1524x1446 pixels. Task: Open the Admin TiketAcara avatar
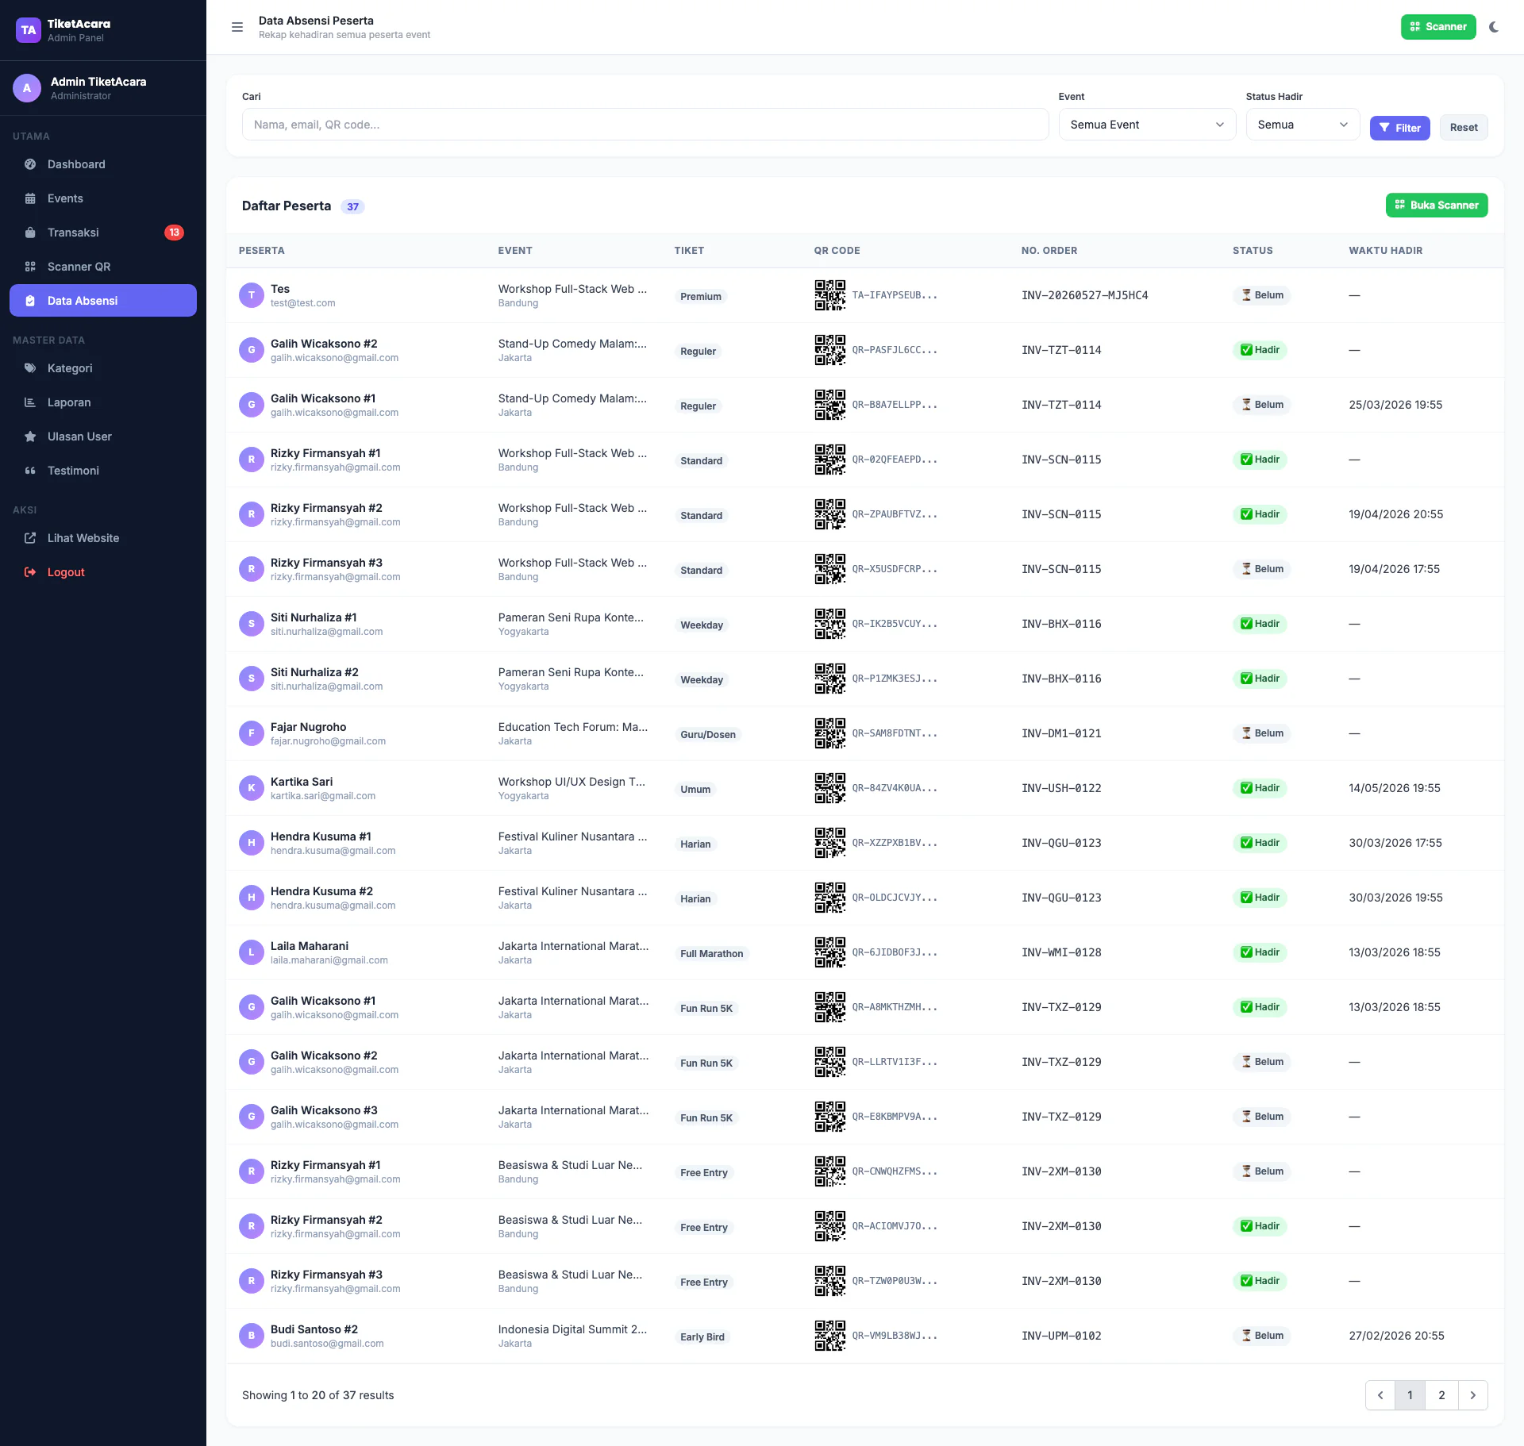coord(27,88)
